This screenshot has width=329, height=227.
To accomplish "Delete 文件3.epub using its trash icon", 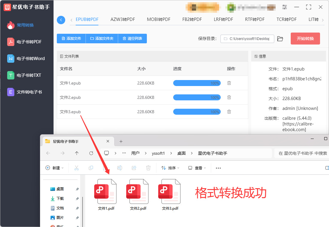I will tap(229, 112).
